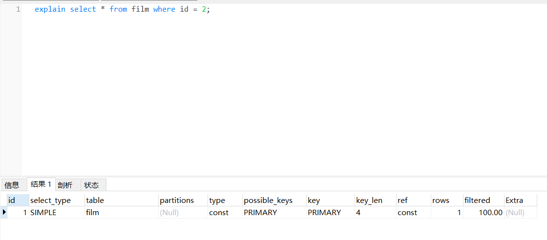Select the (Null) cell under Extra
547x240 pixels.
[x=521, y=213]
